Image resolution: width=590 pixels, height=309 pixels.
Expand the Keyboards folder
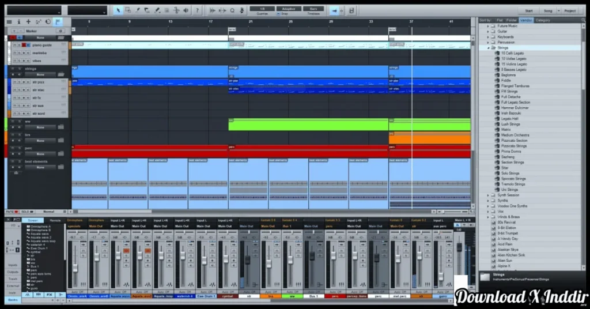(x=488, y=37)
